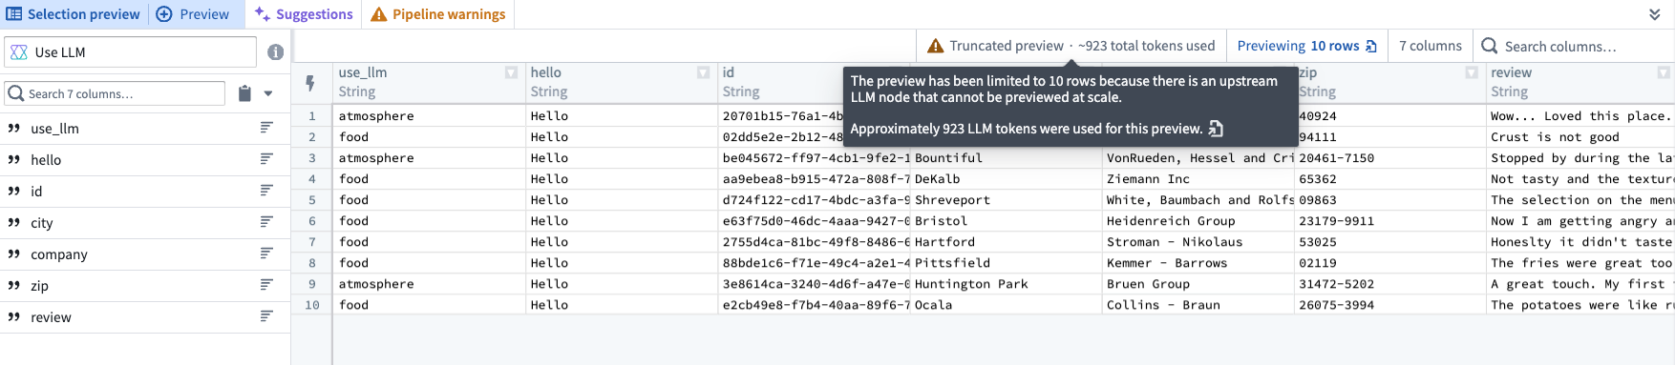Image resolution: width=1675 pixels, height=365 pixels.
Task: Click the stats icon for review column
Action: (266, 316)
